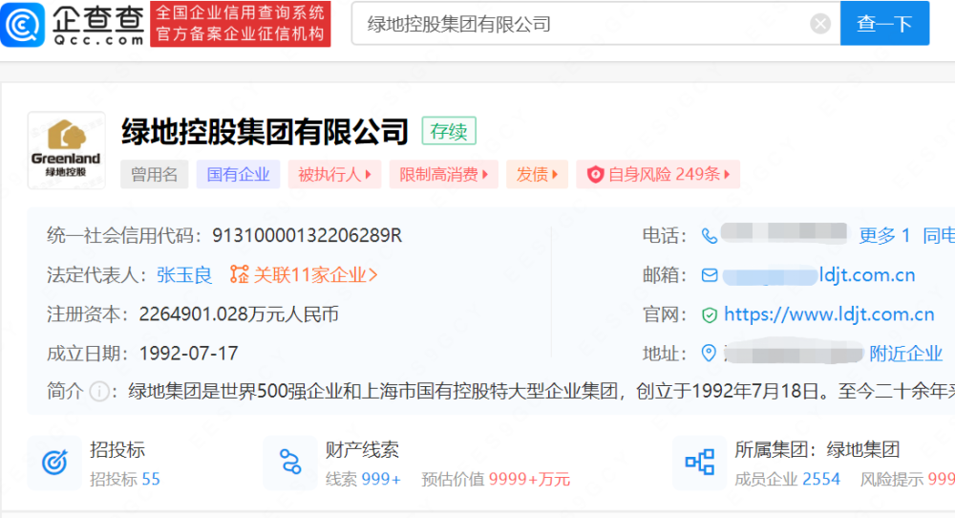Viewport: 955px width, 518px height.
Task: Click the company title 绿地控股集团有限公司
Action: pos(265,131)
